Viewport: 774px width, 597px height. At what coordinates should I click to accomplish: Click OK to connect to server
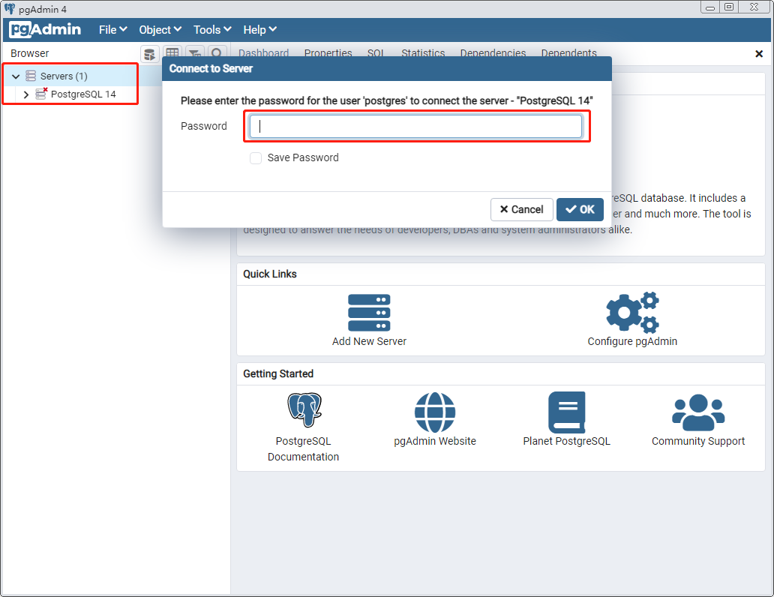click(x=580, y=209)
